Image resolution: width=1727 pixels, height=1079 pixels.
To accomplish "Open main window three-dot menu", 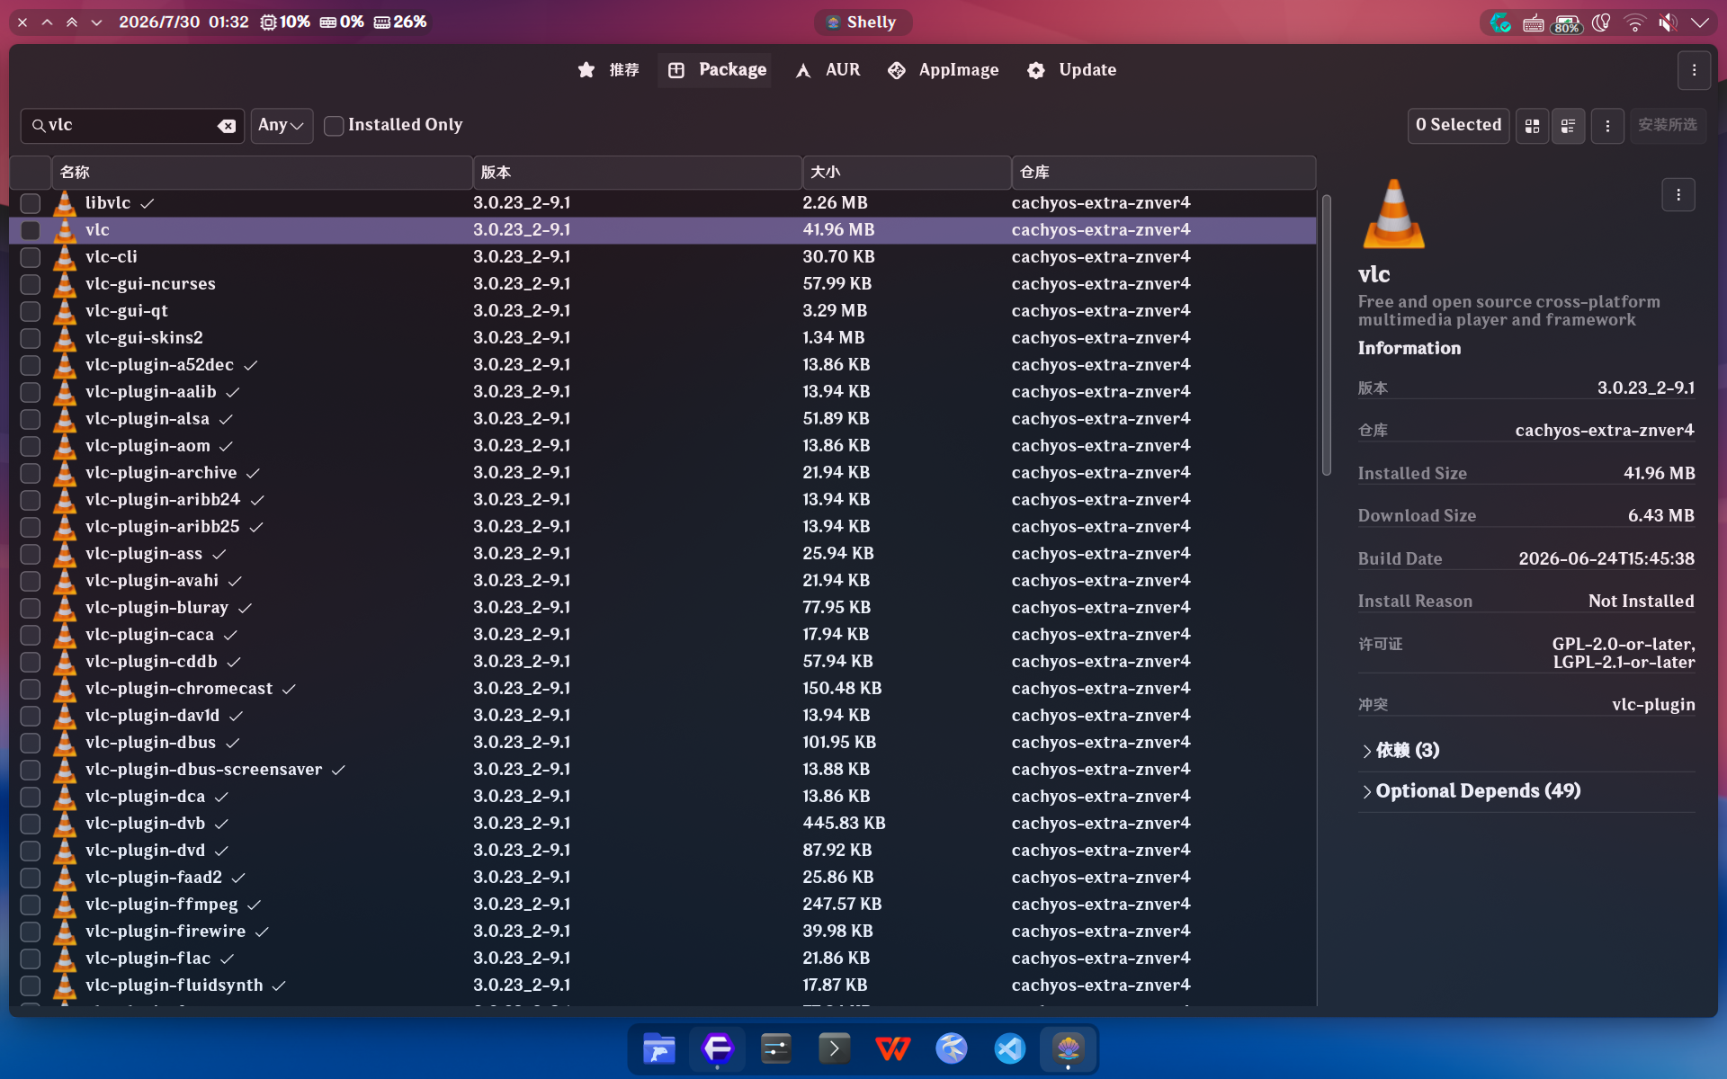I will coord(1694,70).
